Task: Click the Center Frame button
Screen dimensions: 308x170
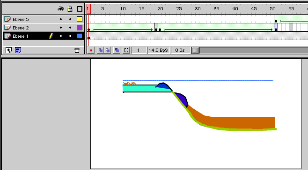Action: pyautogui.click(x=91, y=50)
